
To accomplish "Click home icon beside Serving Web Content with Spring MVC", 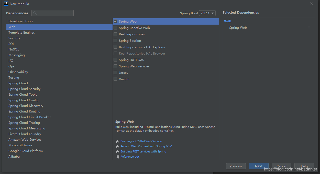I will 117,146.
